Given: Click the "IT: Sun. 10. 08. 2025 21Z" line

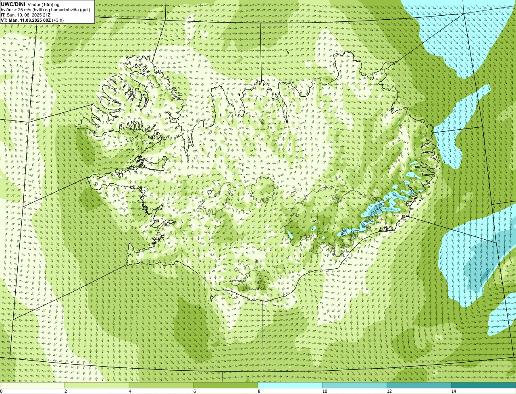Looking at the screenshot, I should 26,15.
